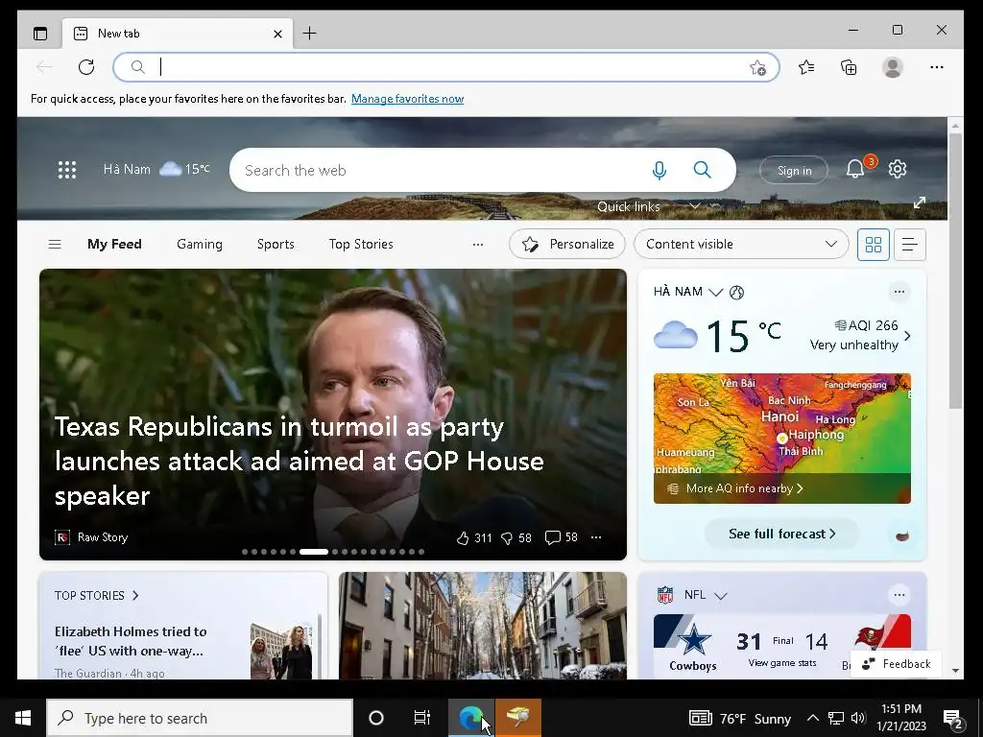Image resolution: width=983 pixels, height=737 pixels.
Task: Open Cortana circle on taskbar
Action: [x=376, y=718]
